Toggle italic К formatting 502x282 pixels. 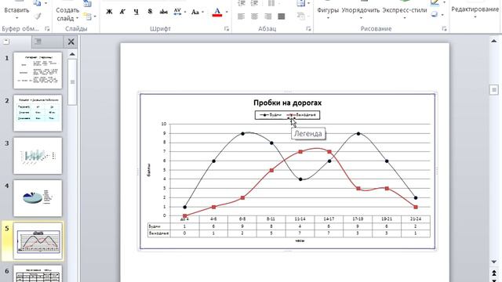(x=122, y=12)
